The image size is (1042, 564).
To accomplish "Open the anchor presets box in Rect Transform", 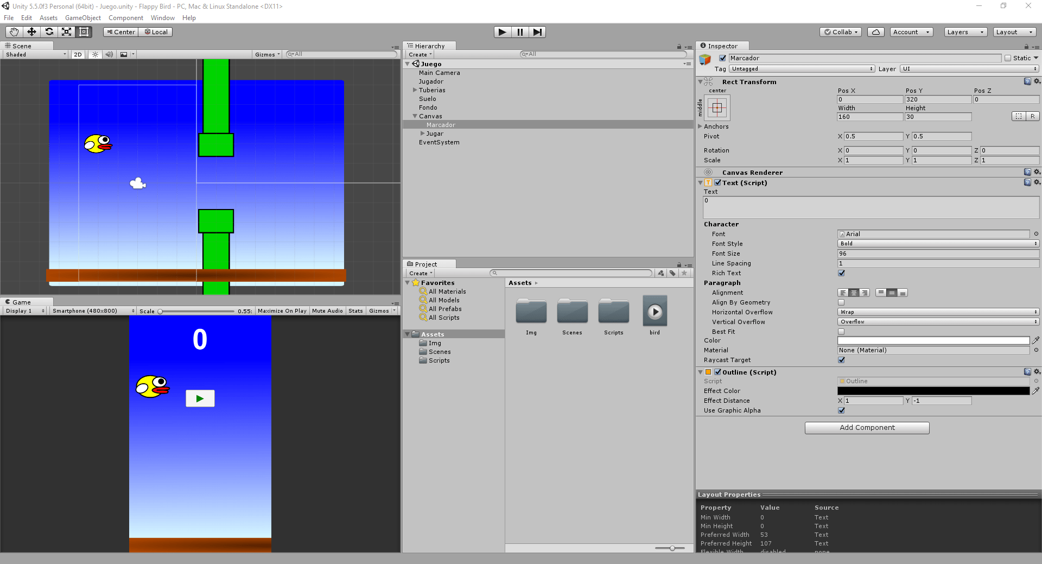I will [717, 107].
